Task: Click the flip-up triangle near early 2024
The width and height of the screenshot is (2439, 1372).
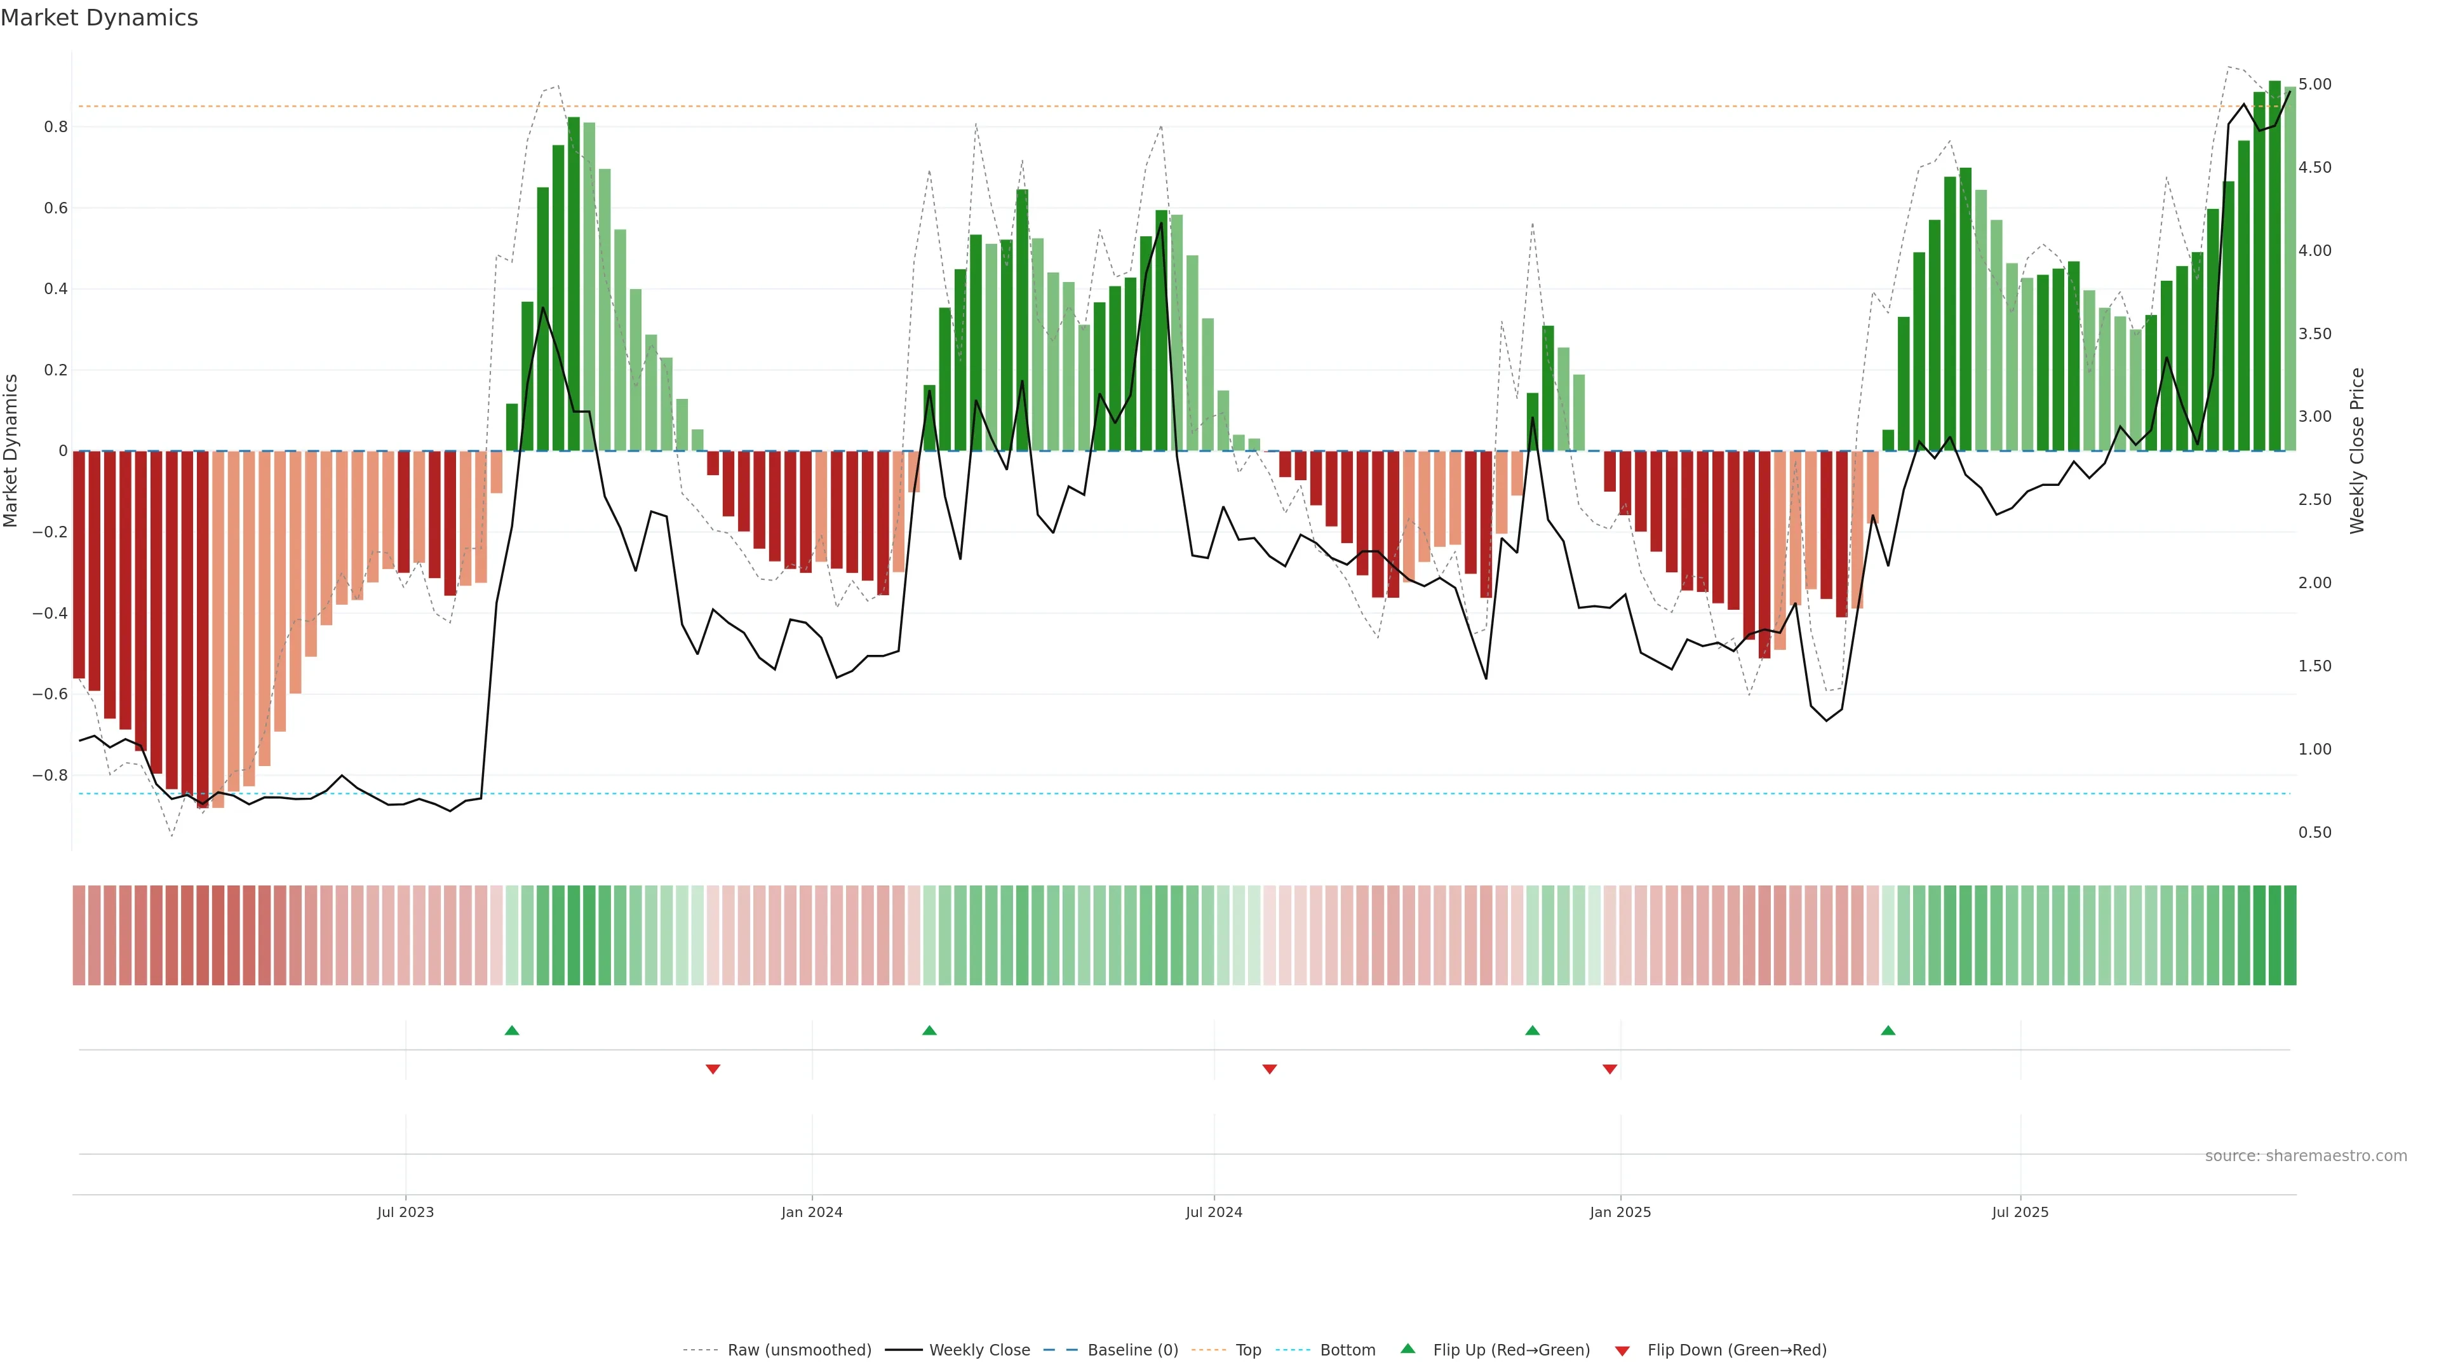Action: click(x=929, y=1030)
